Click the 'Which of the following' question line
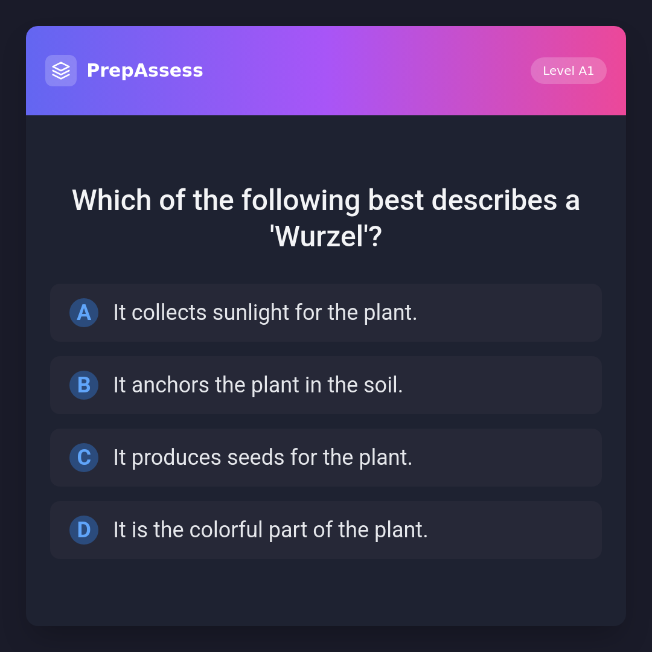 pyautogui.click(x=326, y=200)
